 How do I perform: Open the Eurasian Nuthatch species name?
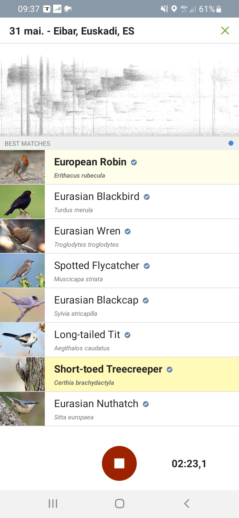(96, 404)
